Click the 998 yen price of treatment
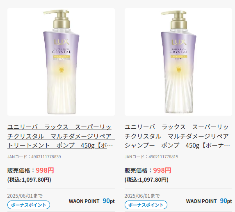Image resolution: width=235 pixels, height=212 pixels. [45, 170]
